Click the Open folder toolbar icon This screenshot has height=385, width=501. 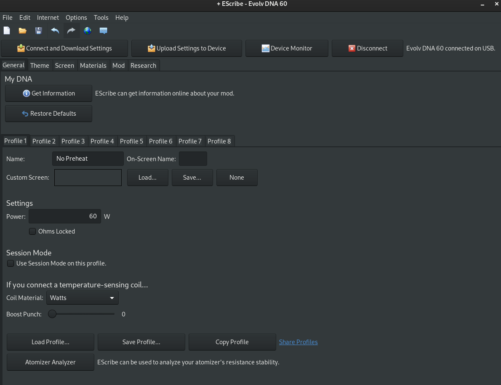click(x=23, y=31)
